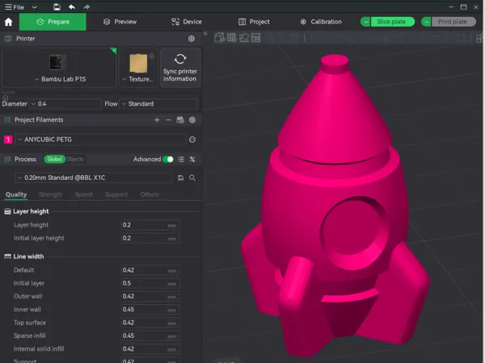Open the Project tab

(254, 22)
